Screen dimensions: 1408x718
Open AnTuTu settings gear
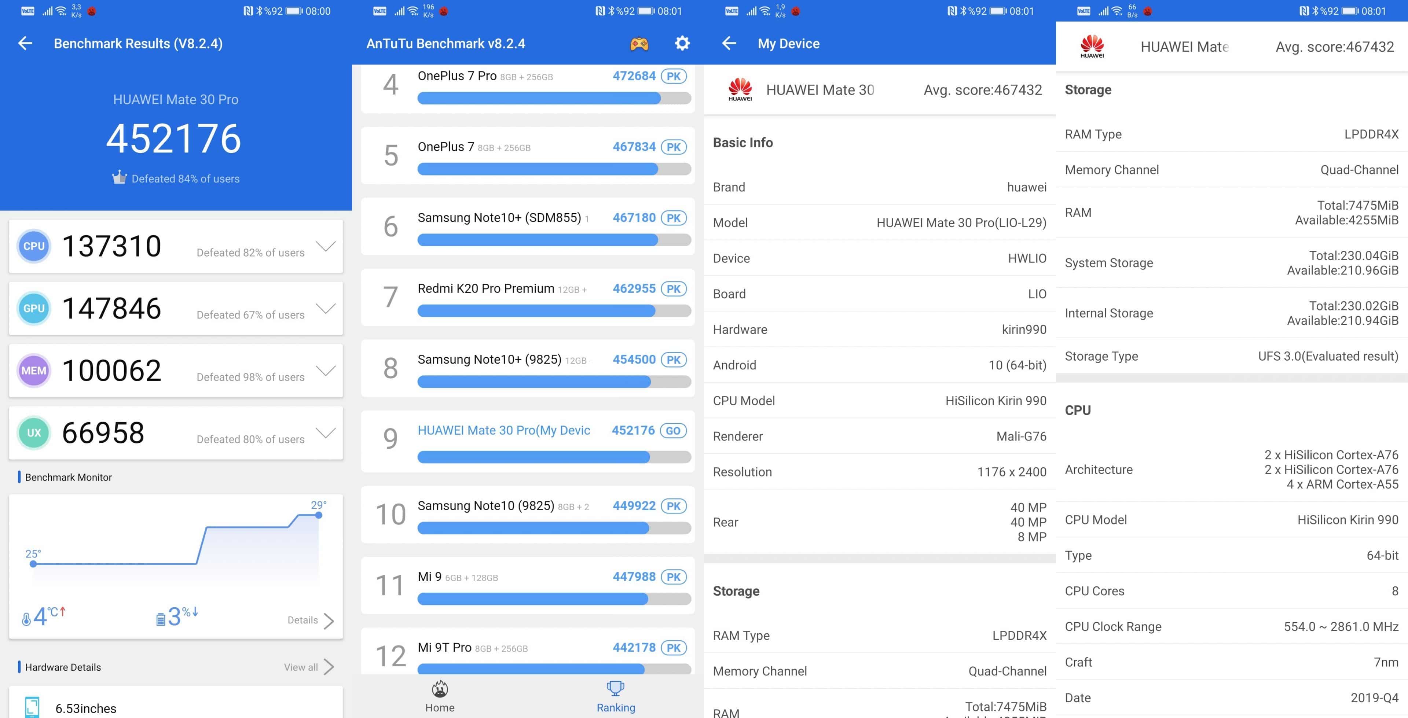[682, 43]
